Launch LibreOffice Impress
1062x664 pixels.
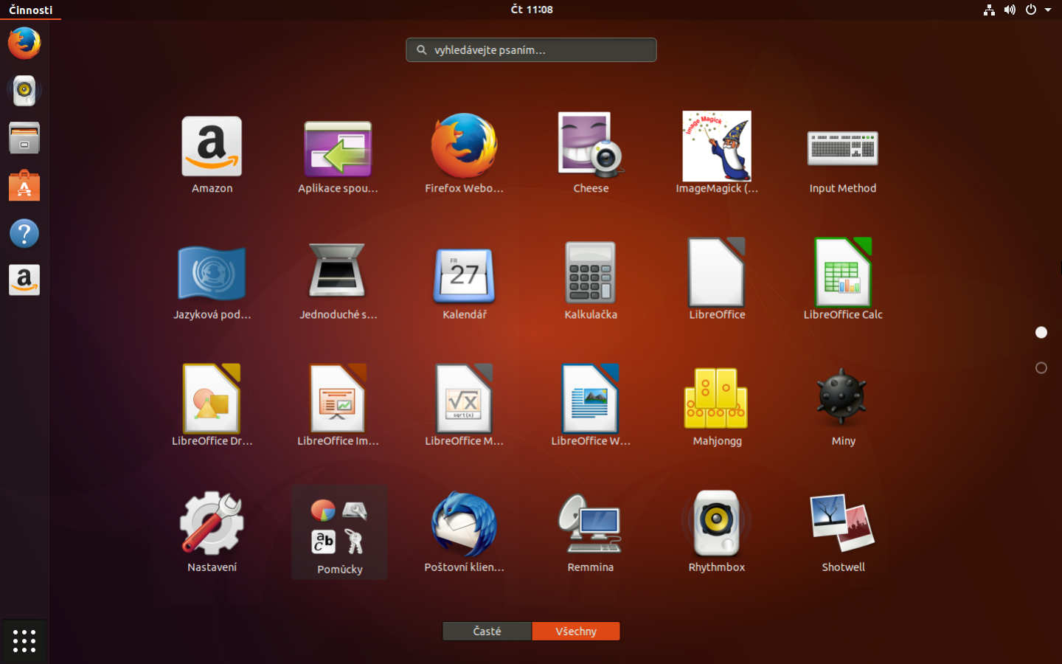[x=338, y=405]
